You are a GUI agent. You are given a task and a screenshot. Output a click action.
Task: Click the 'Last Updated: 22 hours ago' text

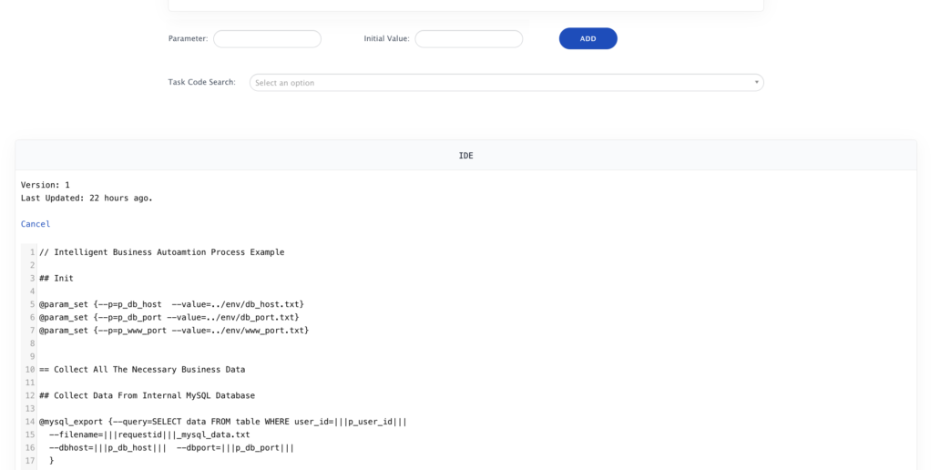click(x=87, y=198)
